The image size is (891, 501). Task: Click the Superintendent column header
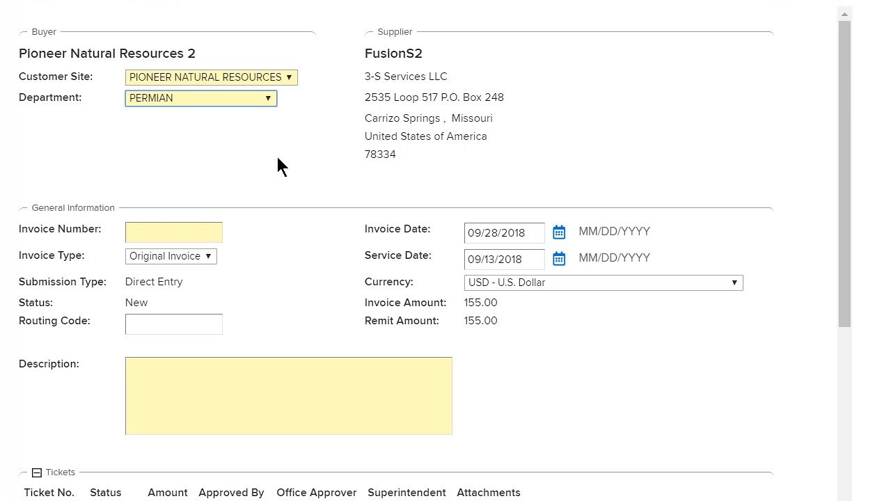407,493
